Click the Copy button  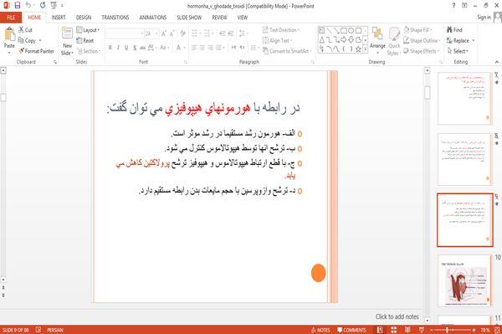click(x=28, y=41)
